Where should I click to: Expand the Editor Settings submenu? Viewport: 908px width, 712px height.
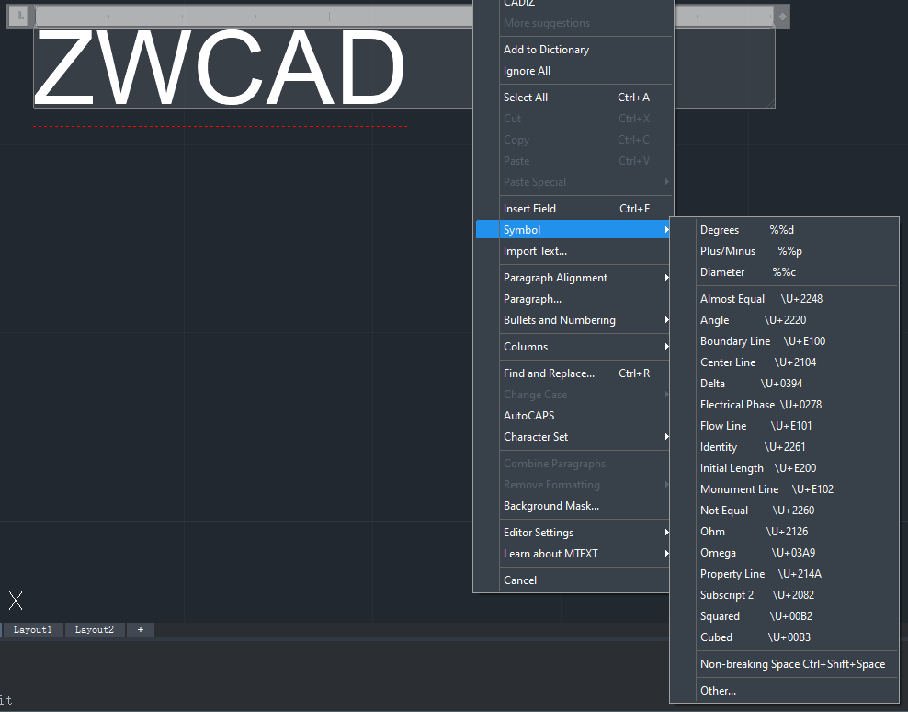click(x=573, y=533)
